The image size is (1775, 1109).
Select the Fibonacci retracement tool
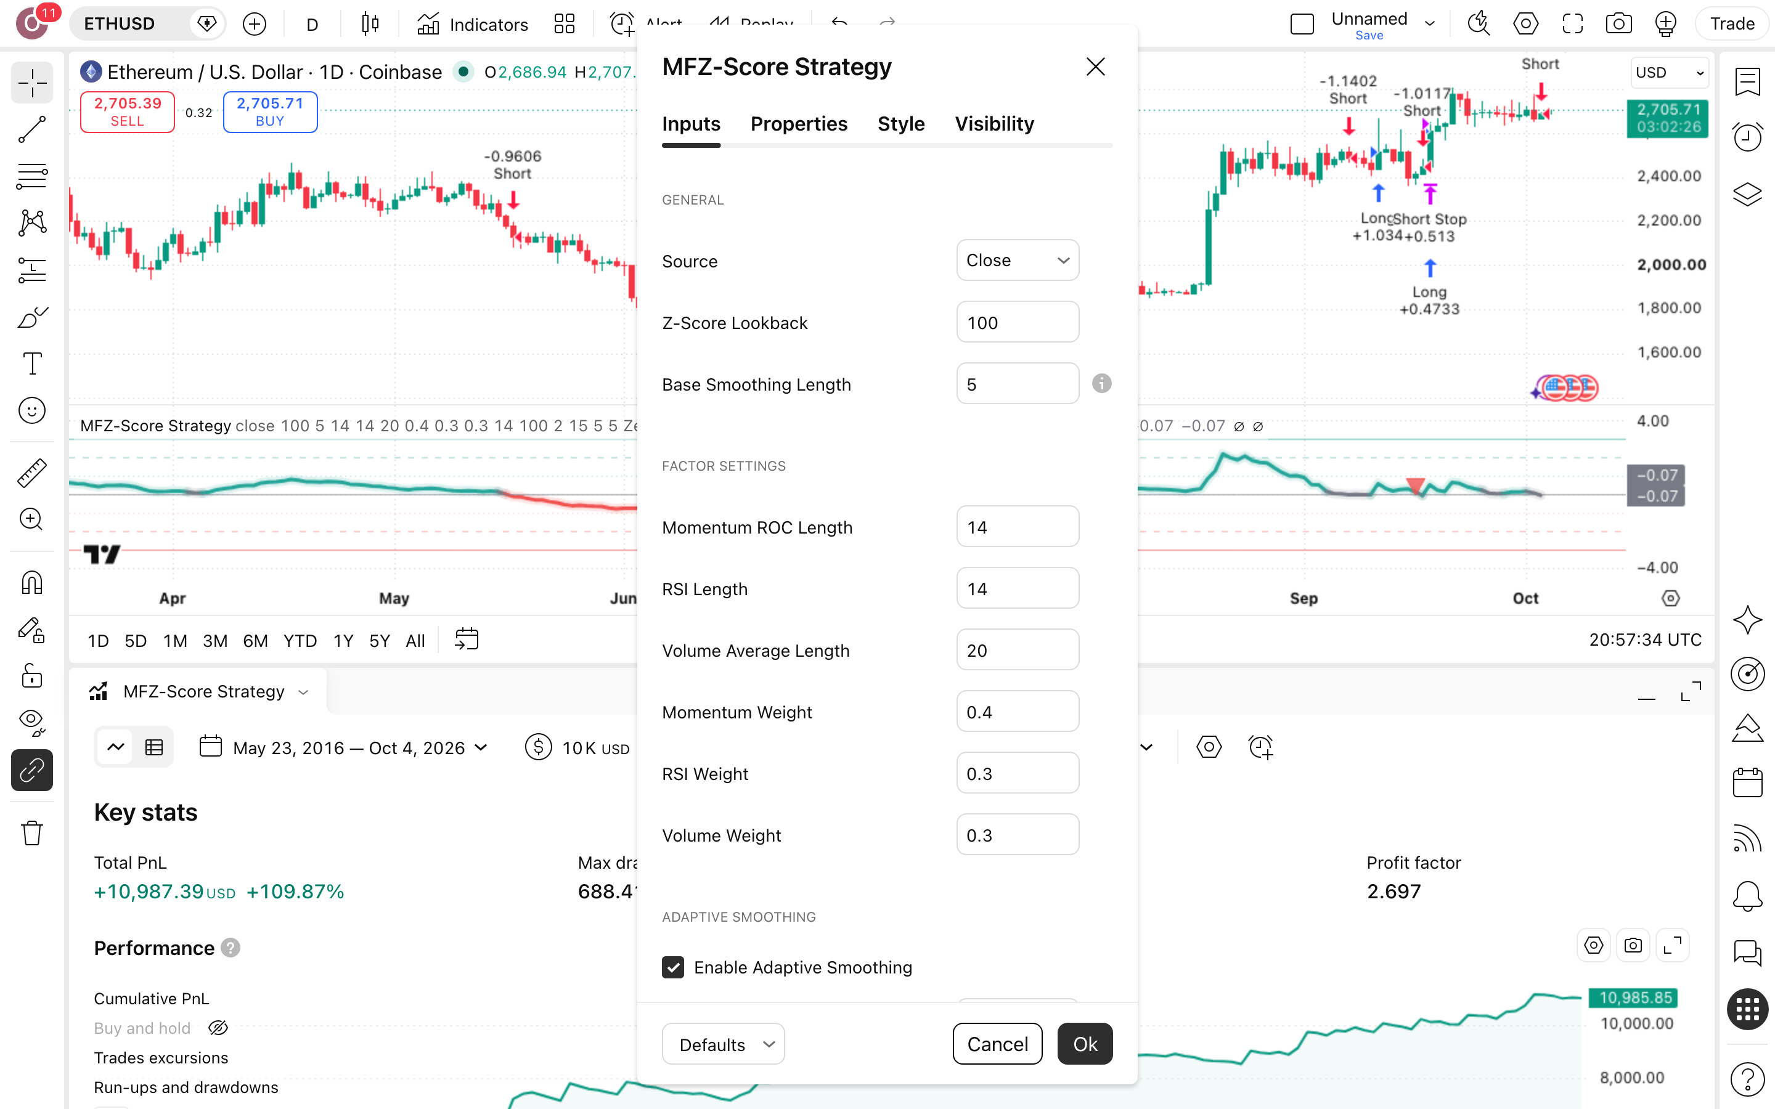click(31, 176)
